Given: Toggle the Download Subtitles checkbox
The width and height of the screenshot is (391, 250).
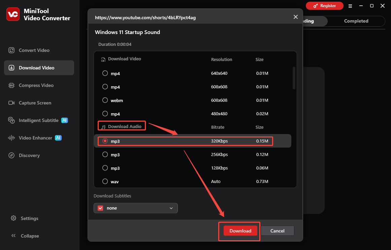Looking at the screenshot, I should pyautogui.click(x=100, y=208).
